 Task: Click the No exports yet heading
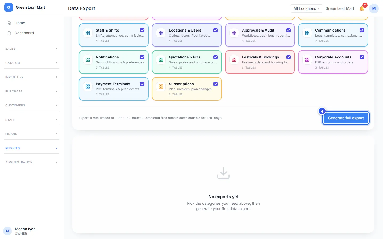pyautogui.click(x=223, y=197)
